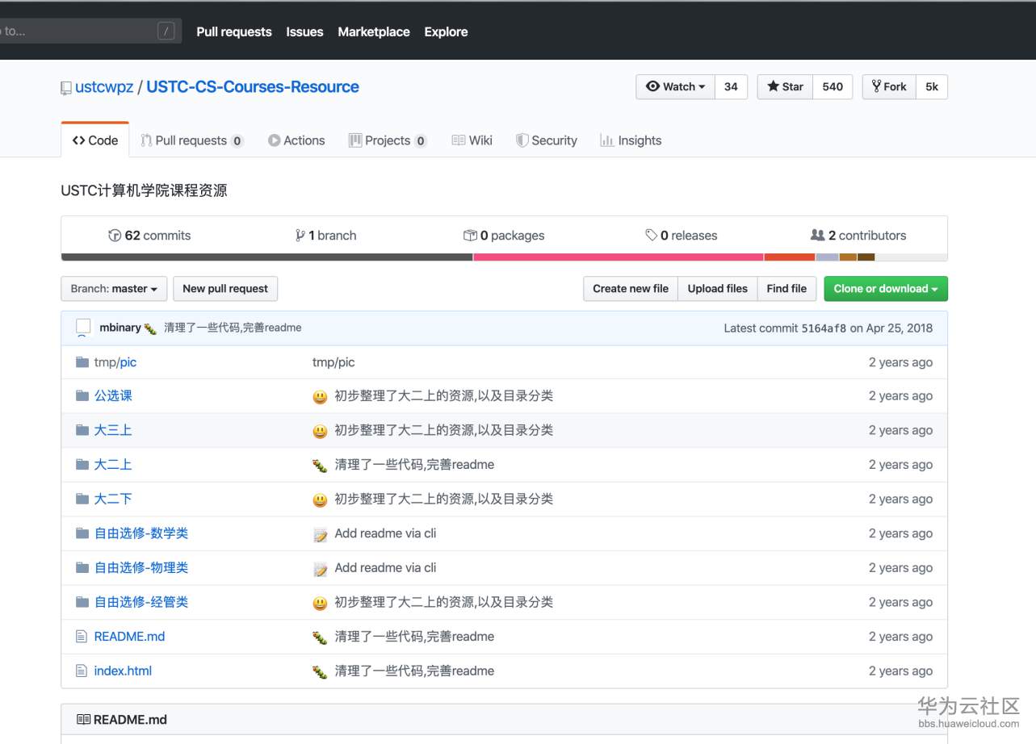The width and height of the screenshot is (1036, 744).
Task: Open Explore in the top navigation
Action: (x=446, y=31)
